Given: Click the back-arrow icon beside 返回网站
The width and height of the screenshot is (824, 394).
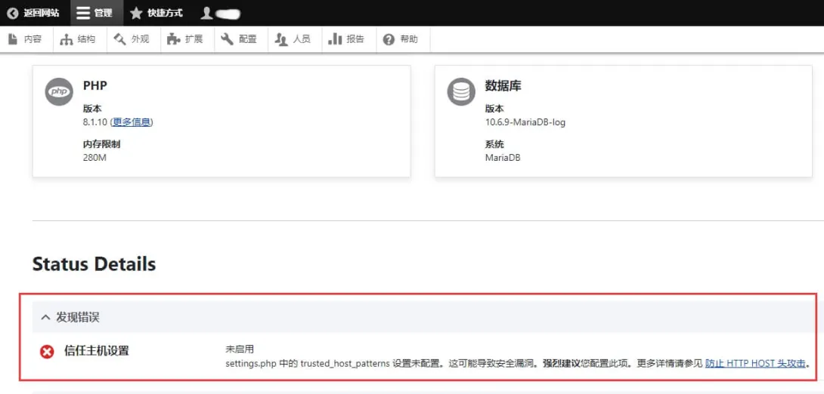Looking at the screenshot, I should [x=13, y=13].
